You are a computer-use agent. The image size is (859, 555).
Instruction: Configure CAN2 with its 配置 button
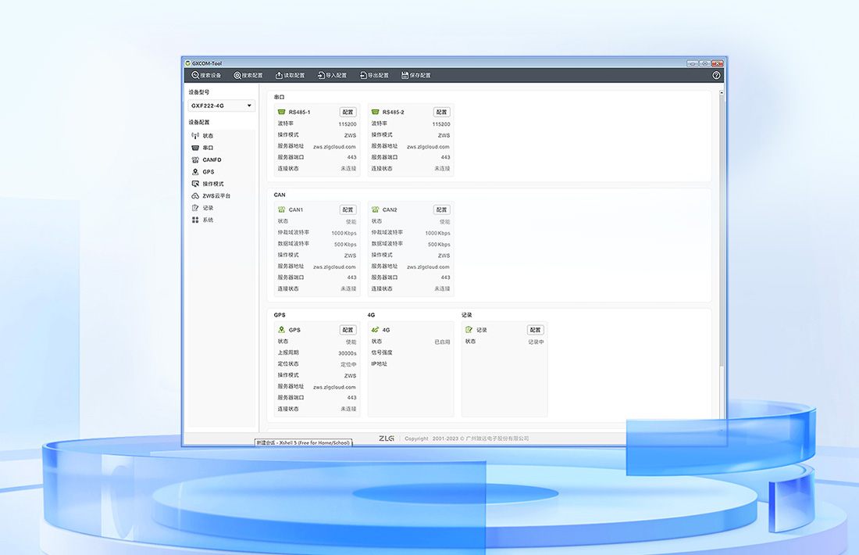(442, 210)
